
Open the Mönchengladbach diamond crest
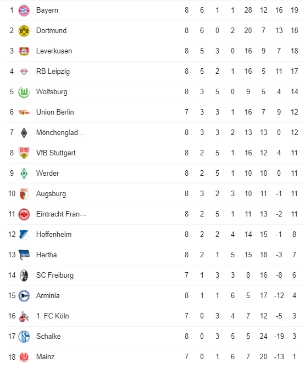coord(24,133)
